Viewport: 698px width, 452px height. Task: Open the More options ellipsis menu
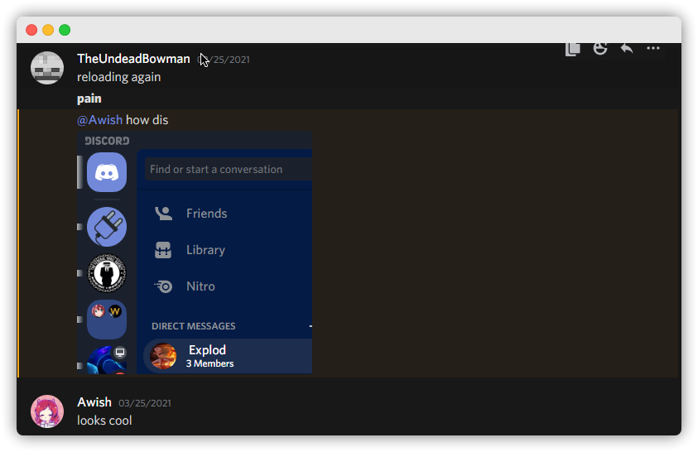click(653, 48)
